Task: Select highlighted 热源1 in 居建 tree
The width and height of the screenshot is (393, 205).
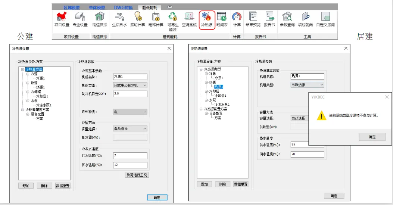Action: (219, 87)
